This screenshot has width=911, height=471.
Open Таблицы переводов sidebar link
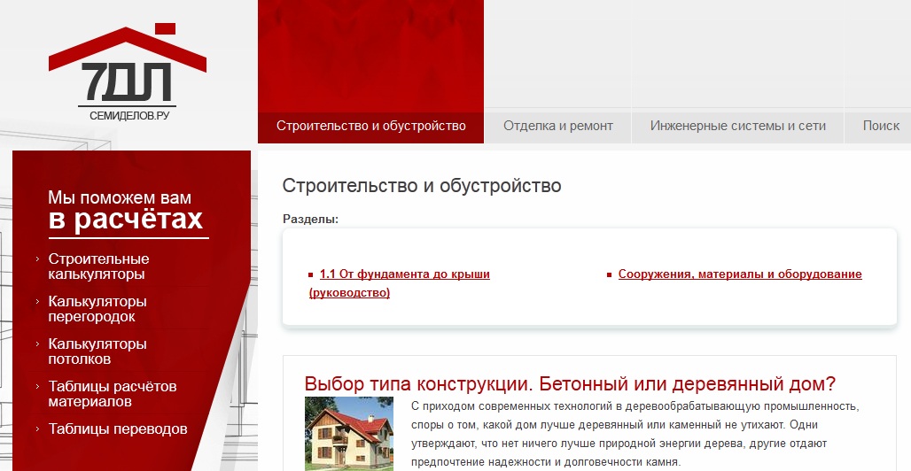point(117,429)
